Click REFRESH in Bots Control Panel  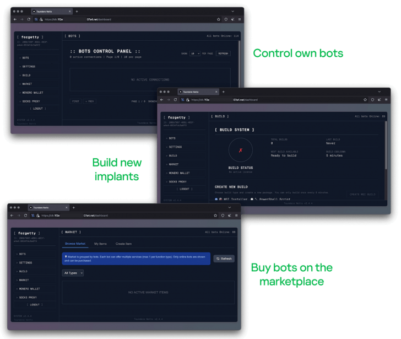(x=223, y=53)
